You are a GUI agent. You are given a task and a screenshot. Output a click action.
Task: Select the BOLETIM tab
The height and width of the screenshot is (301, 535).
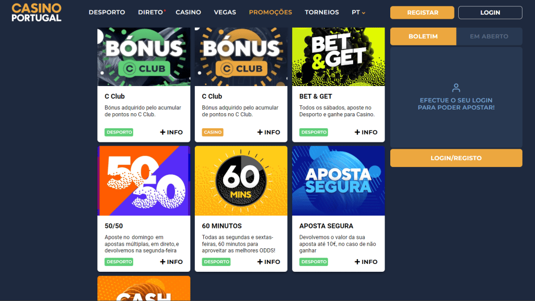click(423, 37)
